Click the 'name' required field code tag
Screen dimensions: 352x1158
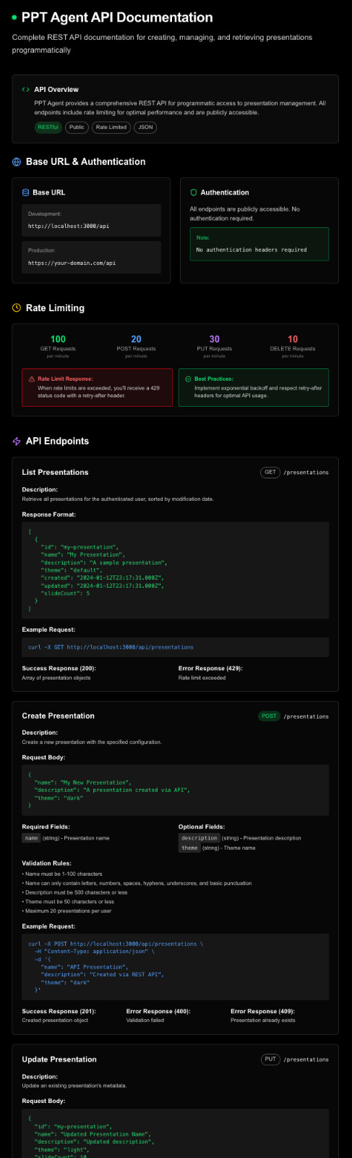(x=31, y=838)
